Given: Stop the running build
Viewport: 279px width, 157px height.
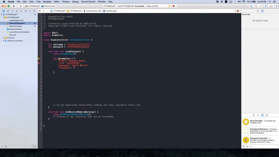Looking at the screenshot, I should click(x=20, y=6).
